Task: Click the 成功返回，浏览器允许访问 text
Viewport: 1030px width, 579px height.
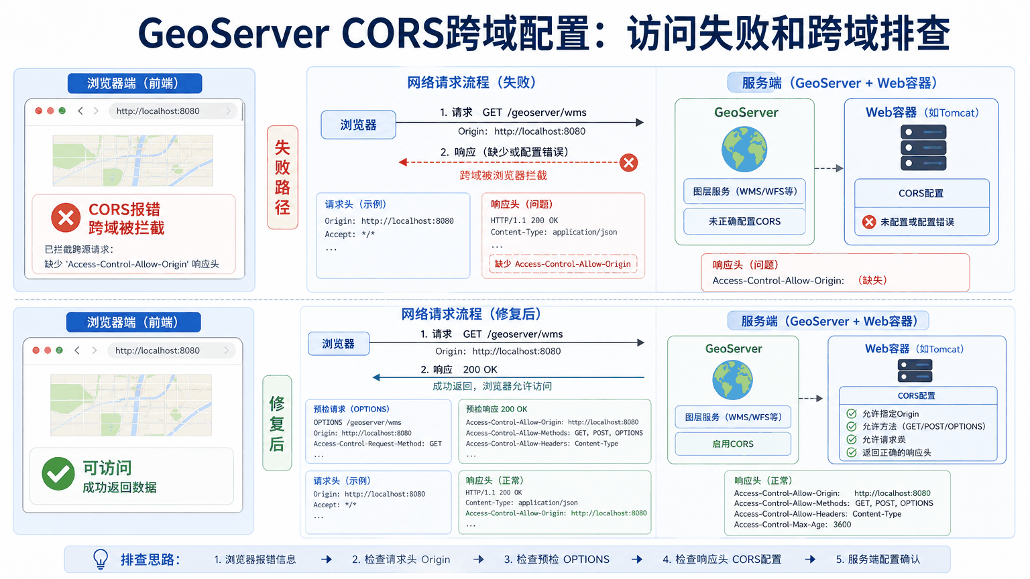Action: pyautogui.click(x=492, y=386)
